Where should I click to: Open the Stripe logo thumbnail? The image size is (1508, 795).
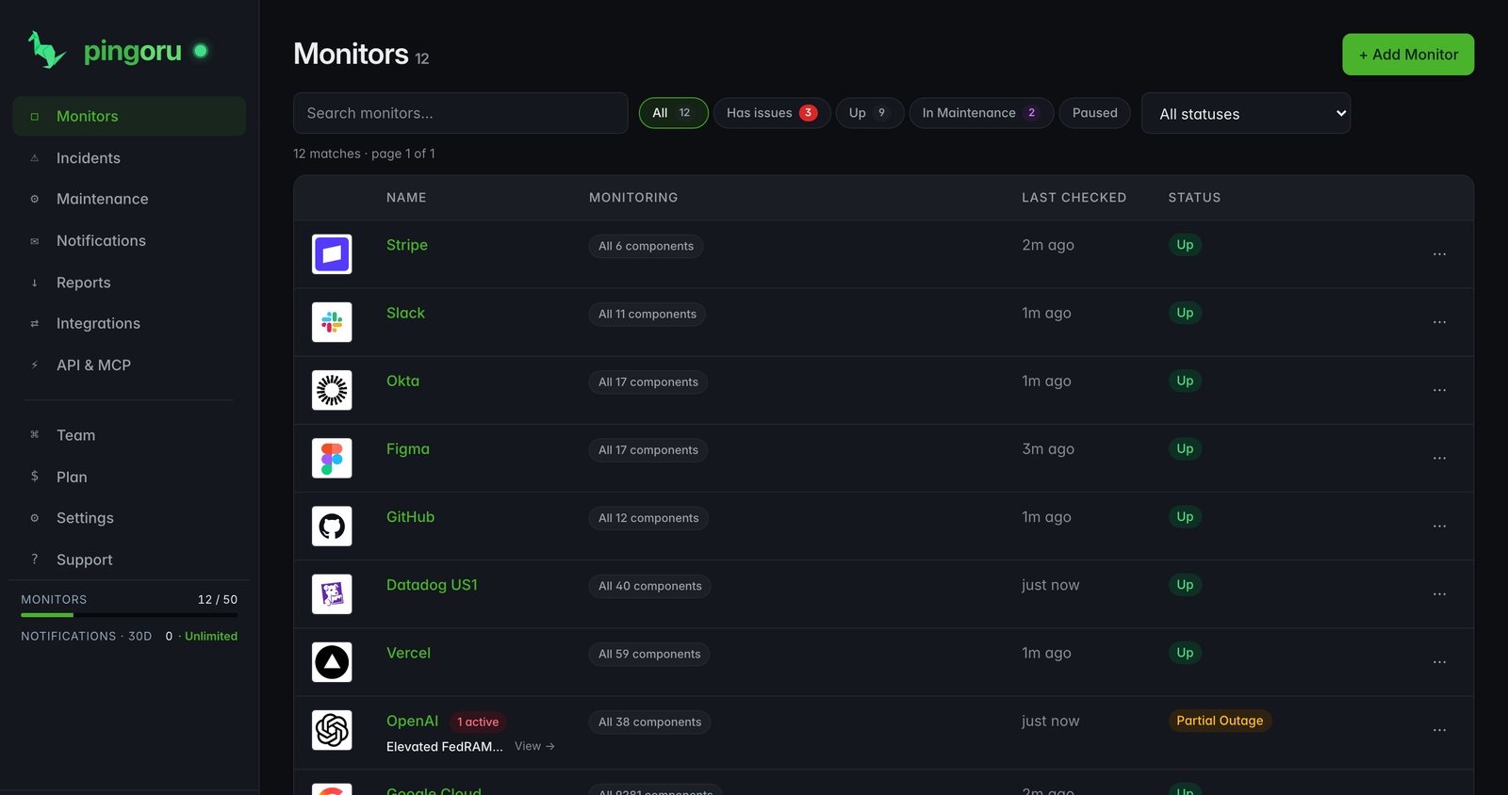332,254
